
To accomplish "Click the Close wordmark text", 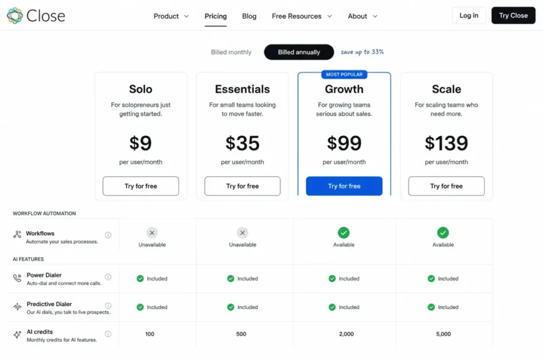I will pyautogui.click(x=46, y=16).
